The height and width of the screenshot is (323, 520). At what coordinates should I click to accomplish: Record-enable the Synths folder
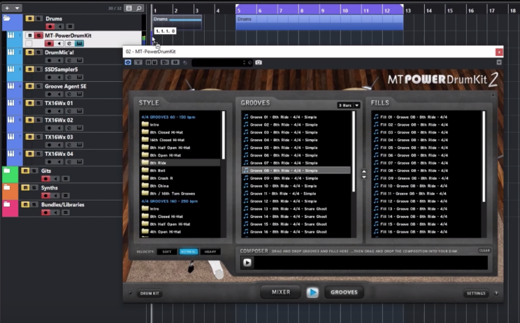46,195
